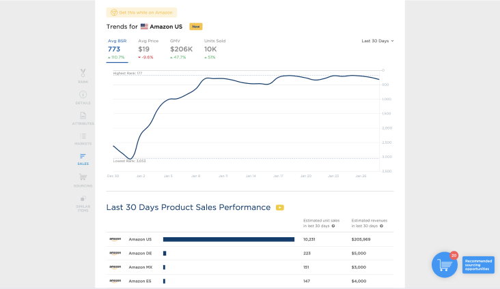This screenshot has height=289, width=500.
Task: Select the Avg BSR metric tab
Action: pyautogui.click(x=117, y=49)
